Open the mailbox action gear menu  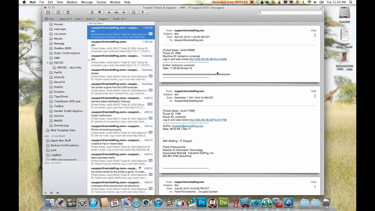58,193
